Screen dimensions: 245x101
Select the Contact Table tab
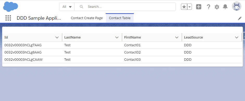[x=120, y=18]
